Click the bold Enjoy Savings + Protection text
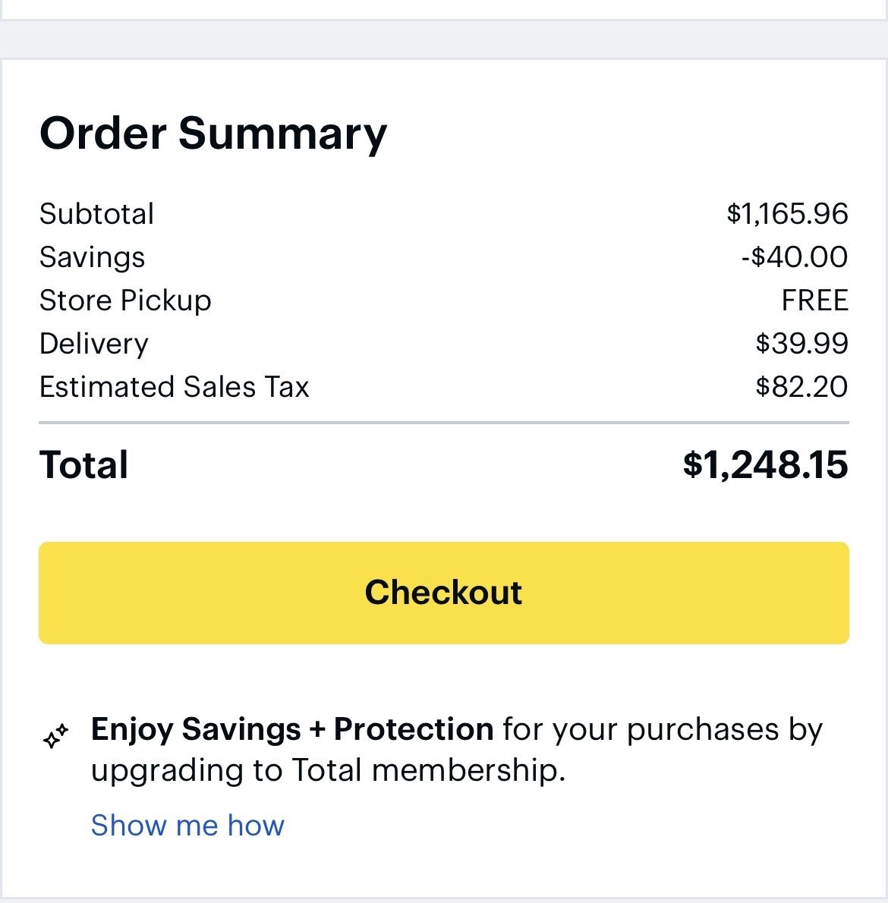Screen dimensions: 888x903 (x=292, y=729)
